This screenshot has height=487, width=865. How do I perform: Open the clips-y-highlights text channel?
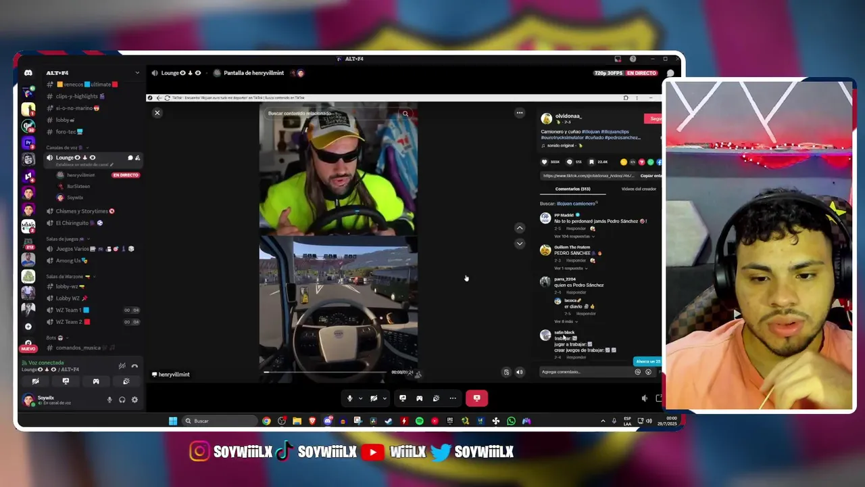pos(76,96)
